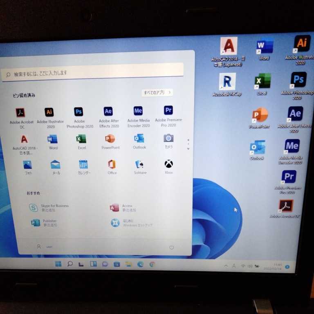Open Adobe Media Encoder 2020 pinned app
The height and width of the screenshot is (314, 314).
[x=138, y=117]
